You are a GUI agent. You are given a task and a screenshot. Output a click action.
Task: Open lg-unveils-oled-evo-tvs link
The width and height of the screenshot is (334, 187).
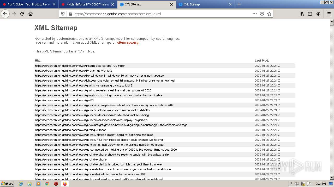[x=93, y=110]
